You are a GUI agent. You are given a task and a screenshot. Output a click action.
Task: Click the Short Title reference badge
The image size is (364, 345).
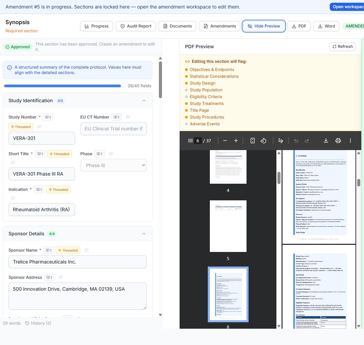click(40, 154)
